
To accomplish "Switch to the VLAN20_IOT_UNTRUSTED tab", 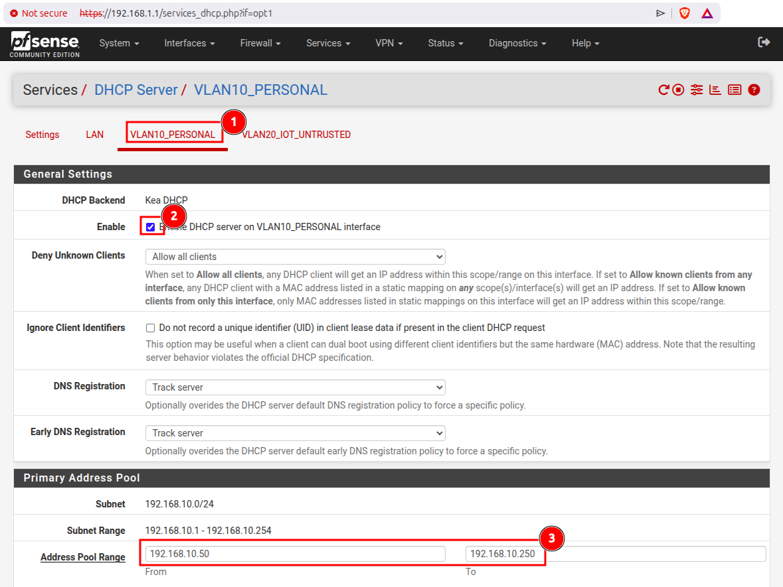I will (296, 135).
